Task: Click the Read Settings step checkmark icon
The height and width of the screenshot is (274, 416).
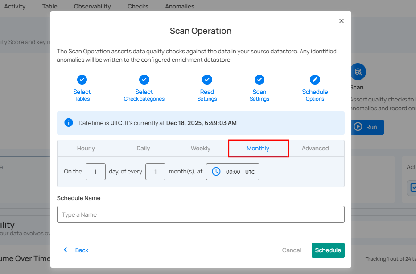Action: click(x=207, y=80)
